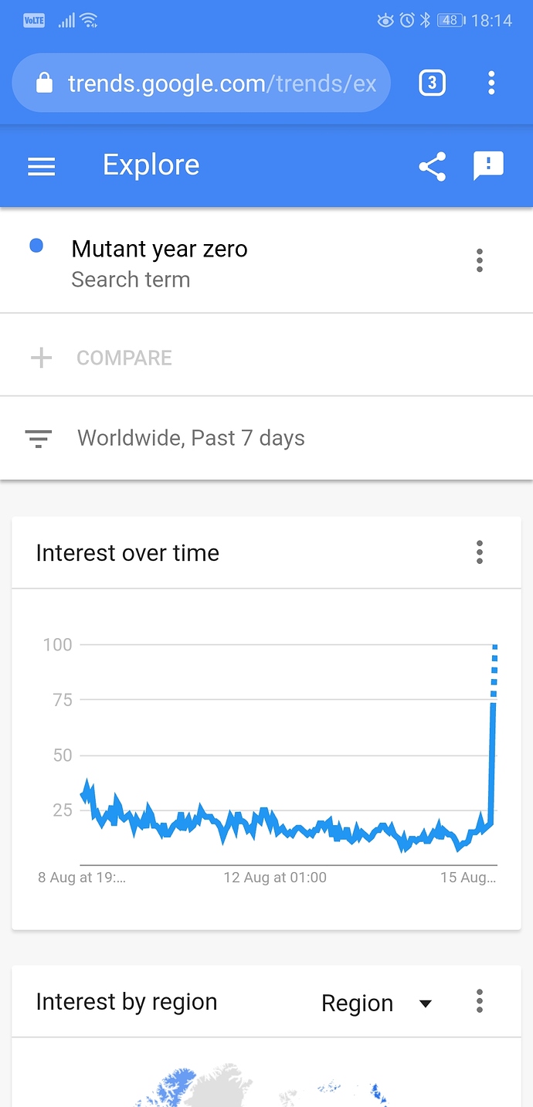Viewport: 533px width, 1107px height.
Task: Open the hamburger navigation menu
Action: [x=42, y=166]
